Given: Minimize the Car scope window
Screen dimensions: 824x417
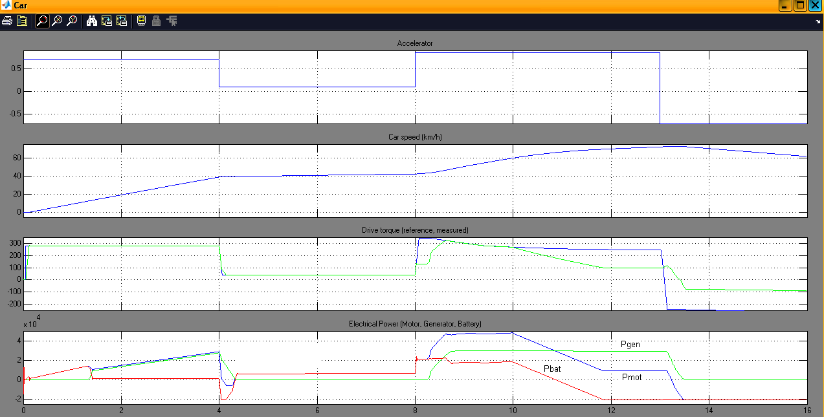Looking at the screenshot, I should point(786,5).
